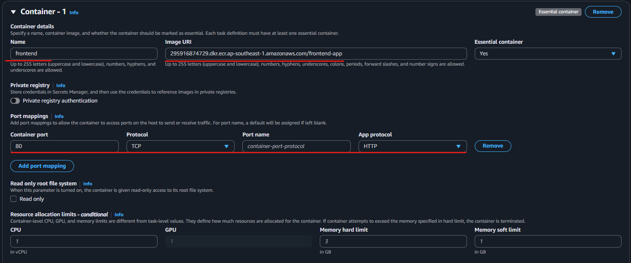Viewport: 631px width, 263px height.
Task: Open the App protocol dropdown showing HTTP
Action: pos(412,146)
